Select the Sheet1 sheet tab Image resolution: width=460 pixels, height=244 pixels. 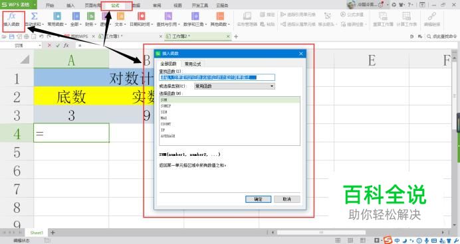[37, 233]
